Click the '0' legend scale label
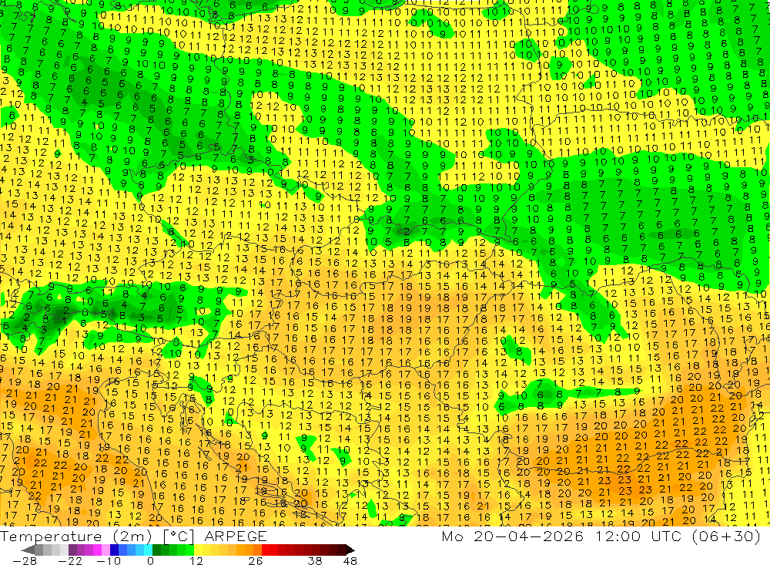 (x=151, y=560)
